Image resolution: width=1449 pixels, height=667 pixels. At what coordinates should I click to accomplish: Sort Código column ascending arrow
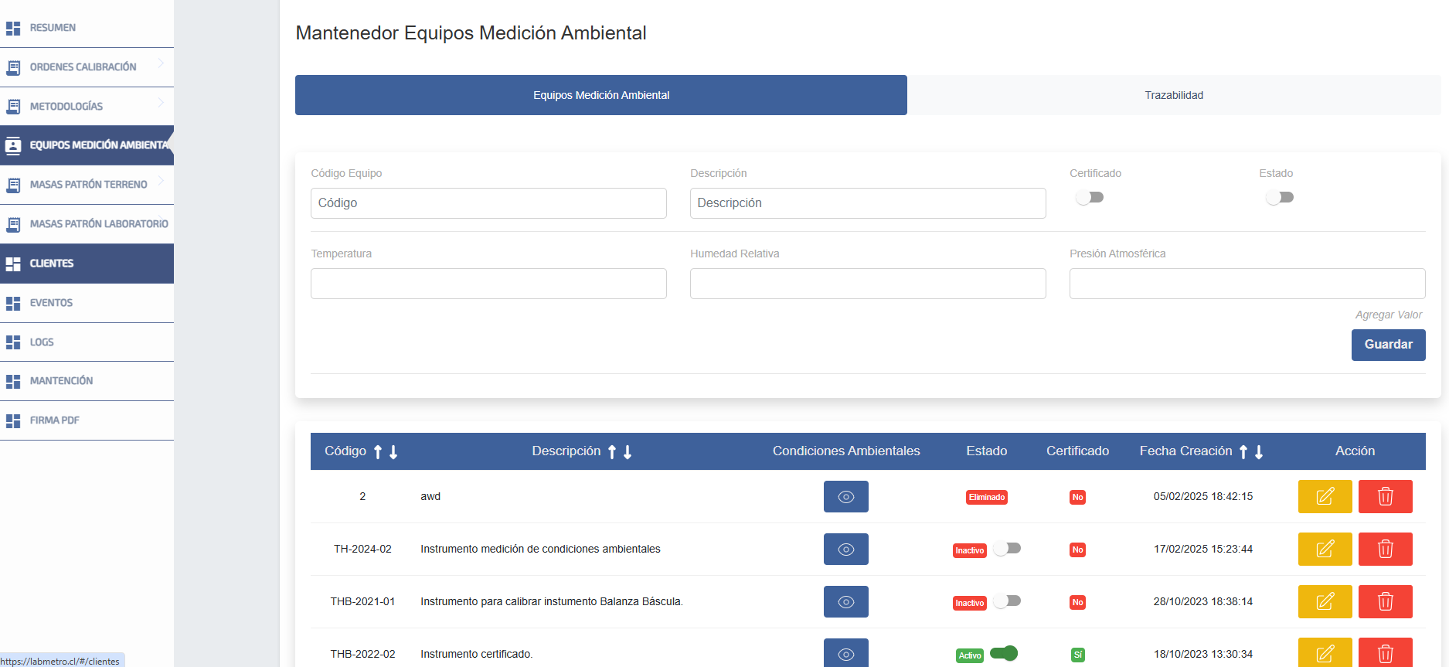point(378,452)
